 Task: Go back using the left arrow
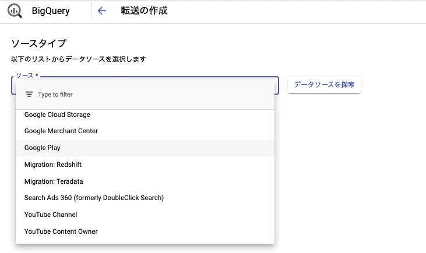pos(101,11)
